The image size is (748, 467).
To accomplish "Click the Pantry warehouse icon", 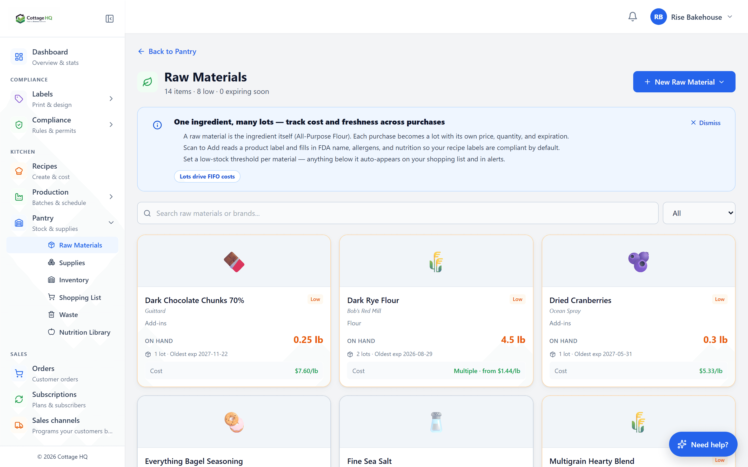I will [19, 223].
